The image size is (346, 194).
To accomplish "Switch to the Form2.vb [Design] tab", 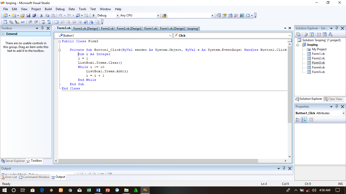I will 129,28.
